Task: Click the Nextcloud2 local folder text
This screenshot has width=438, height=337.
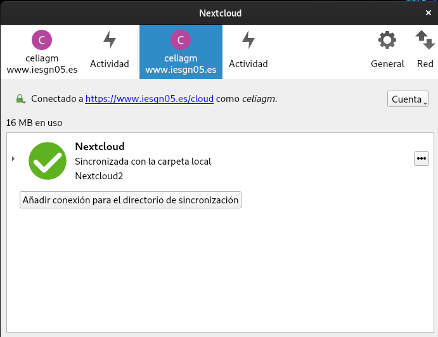Action: [x=99, y=176]
